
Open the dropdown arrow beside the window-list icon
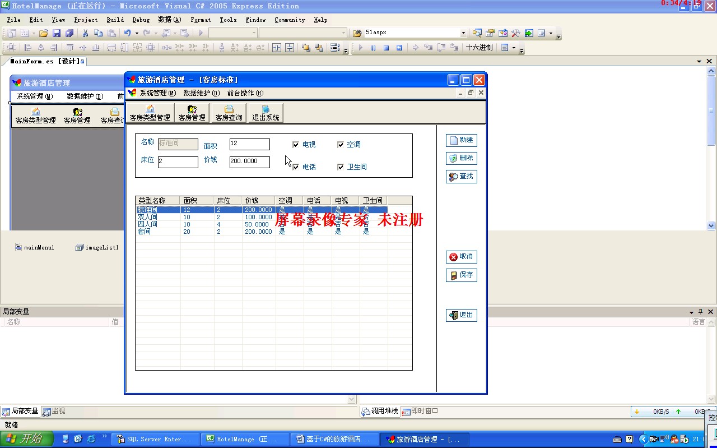click(551, 33)
